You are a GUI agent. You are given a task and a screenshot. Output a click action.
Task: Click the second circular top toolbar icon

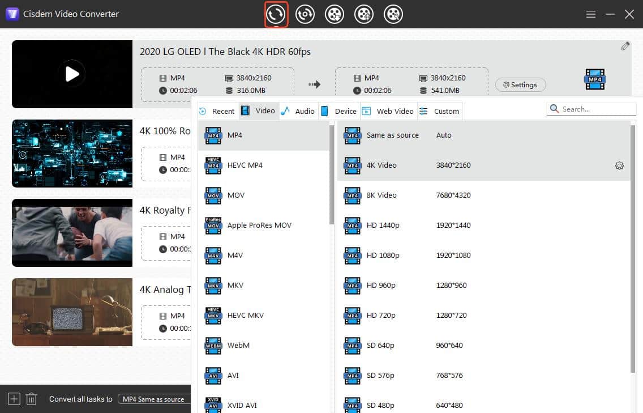[305, 14]
